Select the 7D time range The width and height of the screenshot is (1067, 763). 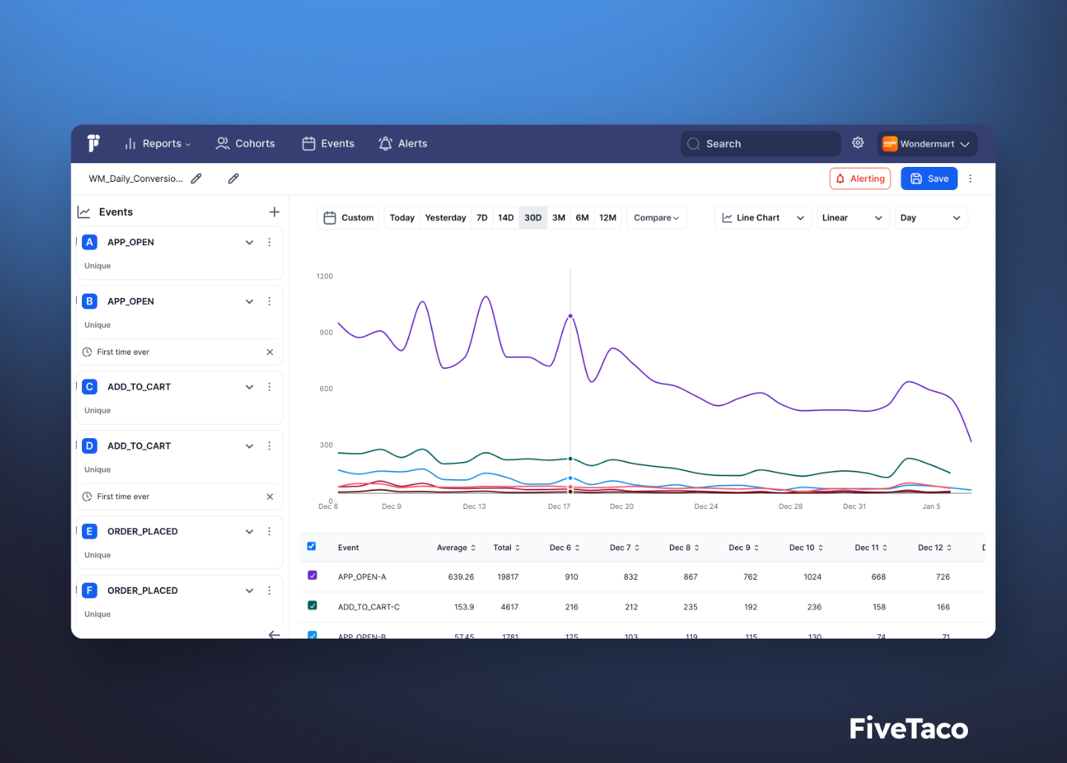pyautogui.click(x=482, y=218)
